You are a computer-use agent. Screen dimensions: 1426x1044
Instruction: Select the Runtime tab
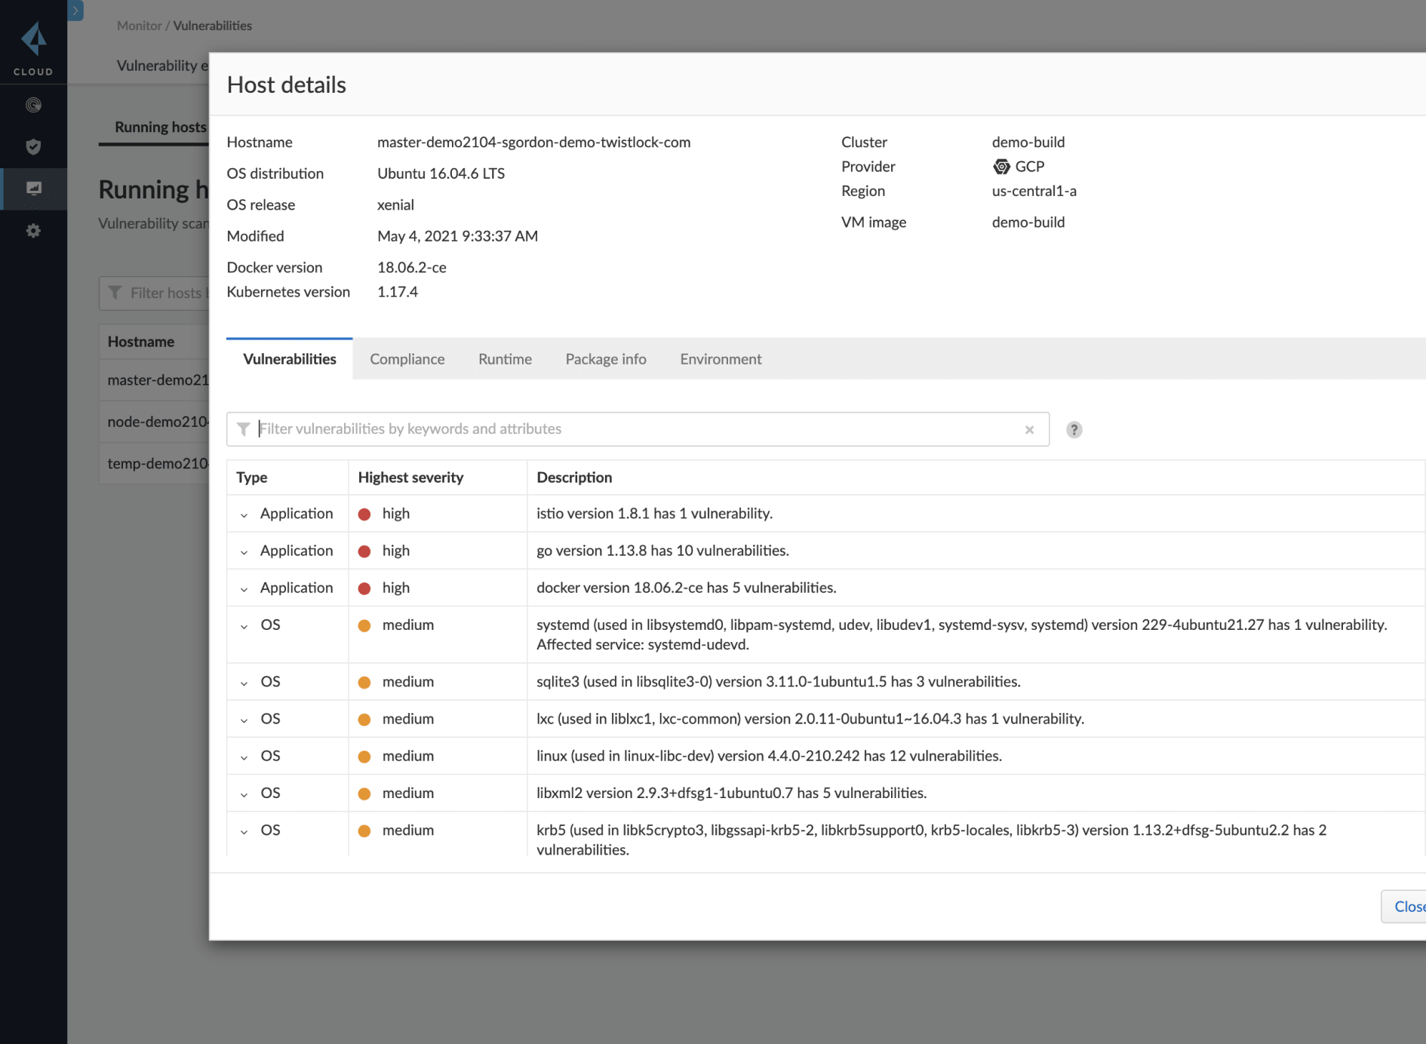(x=504, y=359)
